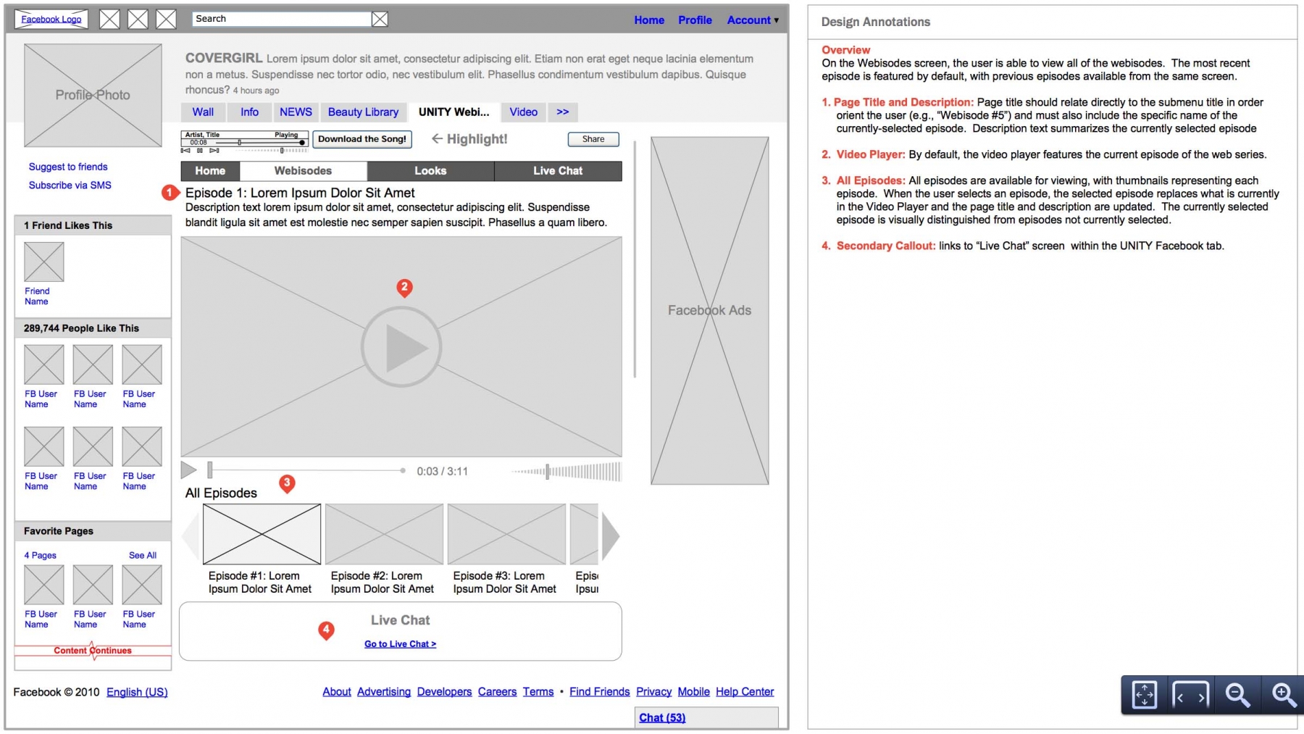Open the About footer link

[x=337, y=692]
